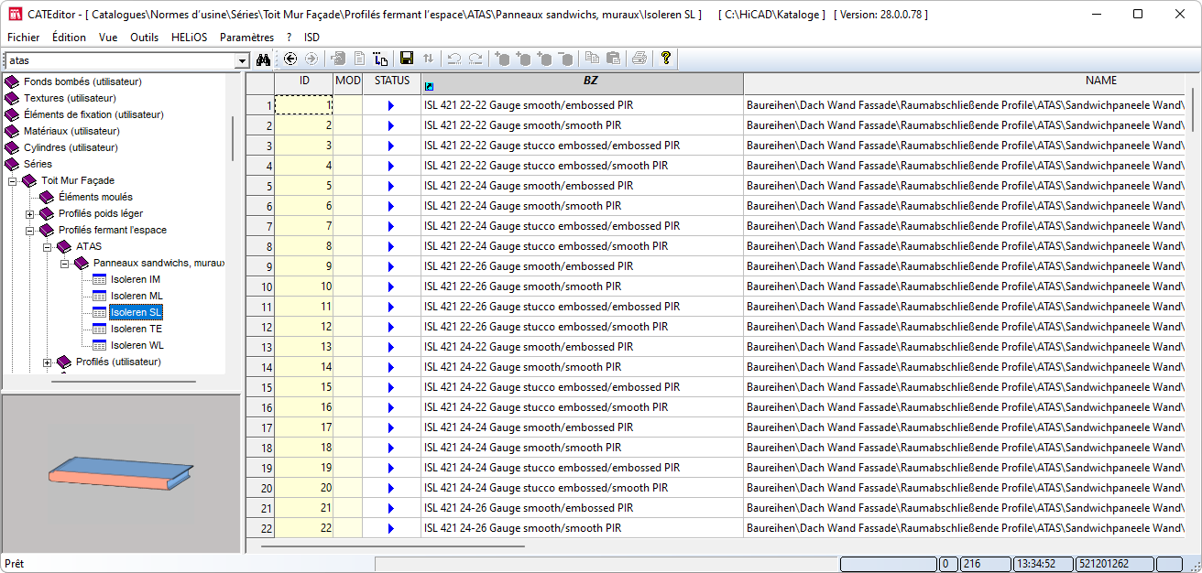Screen dimensions: 1202x573
Task: Open the Vue menu
Action: 108,38
